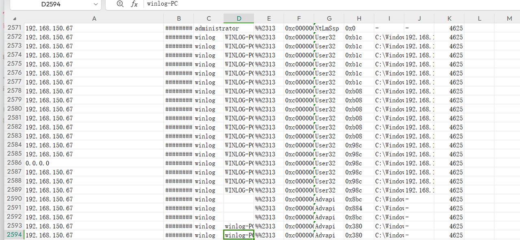This screenshot has width=520, height=240.
Task: Select row header 2586
Action: 15,163
